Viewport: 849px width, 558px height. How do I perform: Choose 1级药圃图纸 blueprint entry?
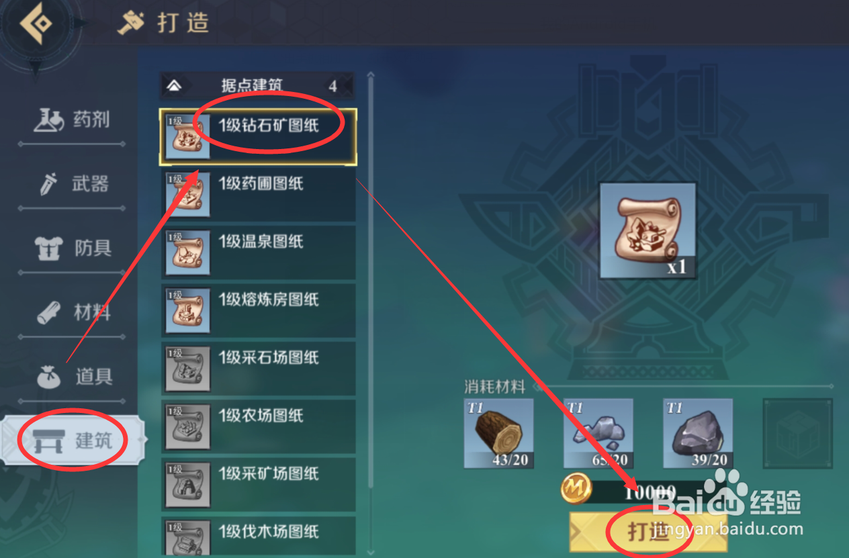tap(258, 195)
